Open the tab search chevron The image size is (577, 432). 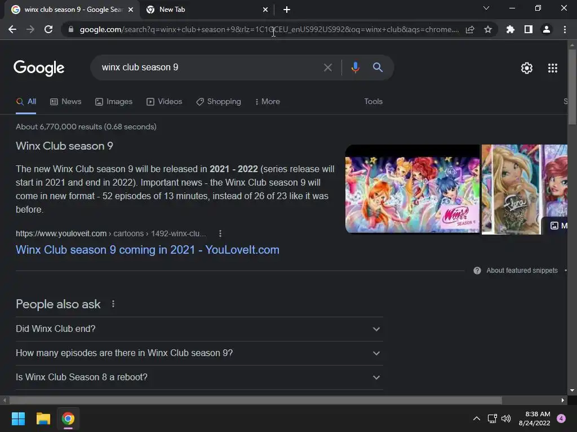486,8
